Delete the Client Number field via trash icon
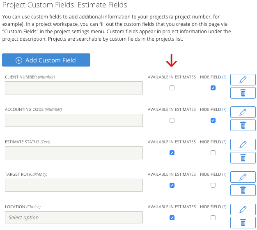The image size is (257, 230). [x=243, y=93]
